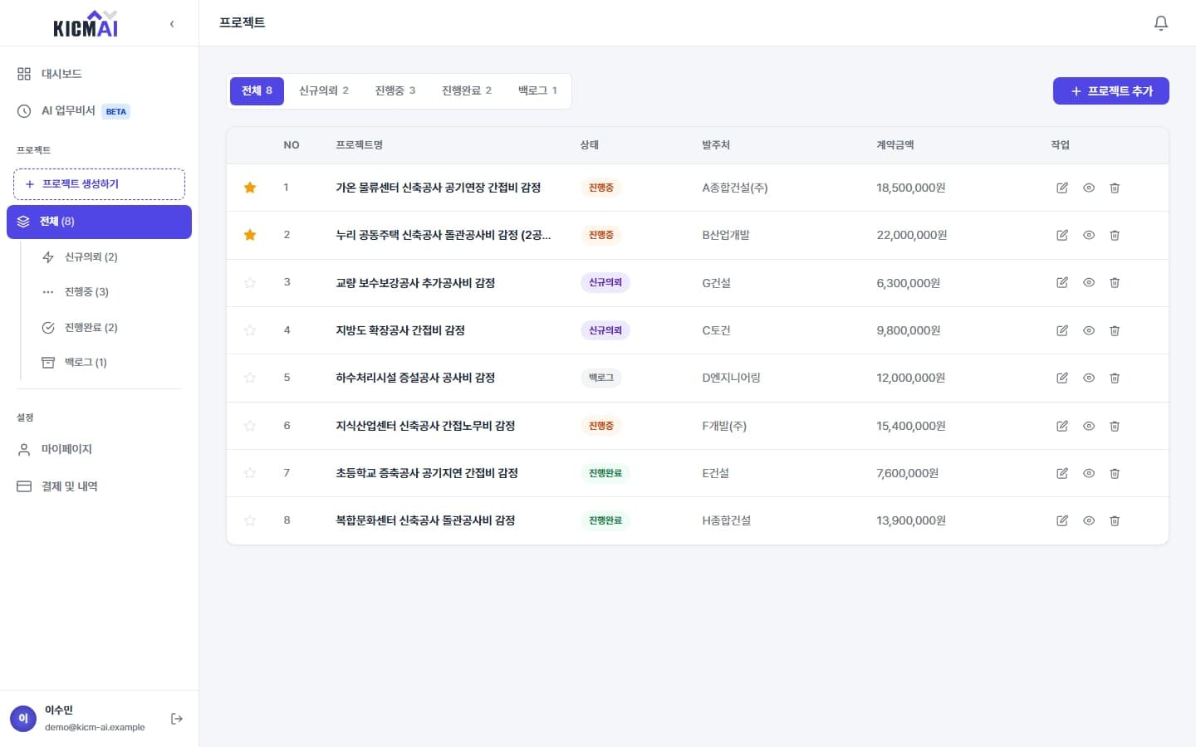1196x747 pixels.
Task: Delete the 지방도 확장공사 project
Action: (1115, 330)
